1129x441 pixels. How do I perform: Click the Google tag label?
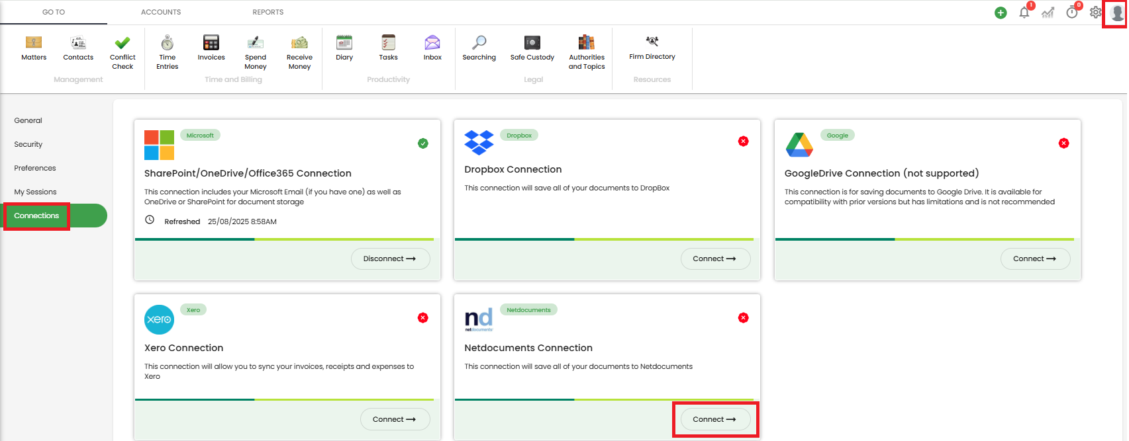pyautogui.click(x=838, y=135)
